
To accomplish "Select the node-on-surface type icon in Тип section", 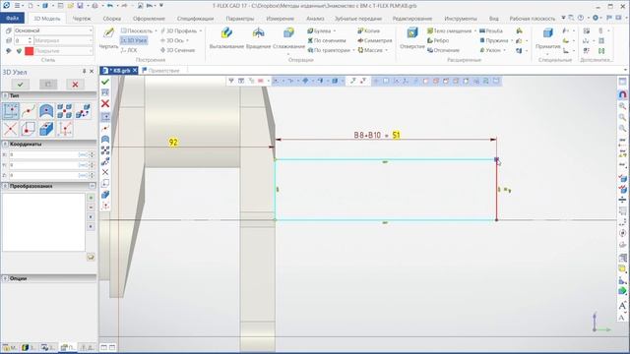I will (x=46, y=111).
